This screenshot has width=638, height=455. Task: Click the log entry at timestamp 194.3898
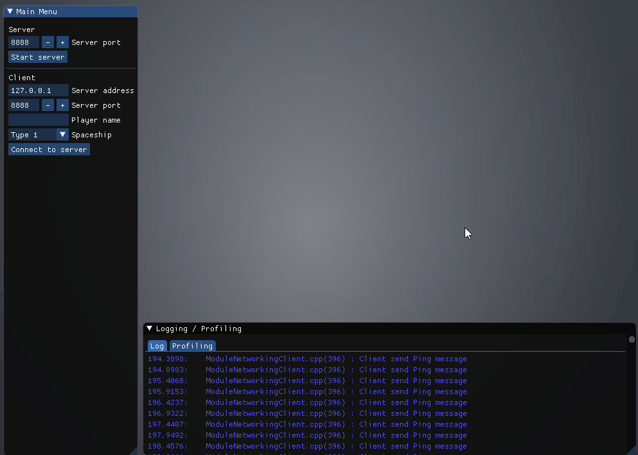307,359
